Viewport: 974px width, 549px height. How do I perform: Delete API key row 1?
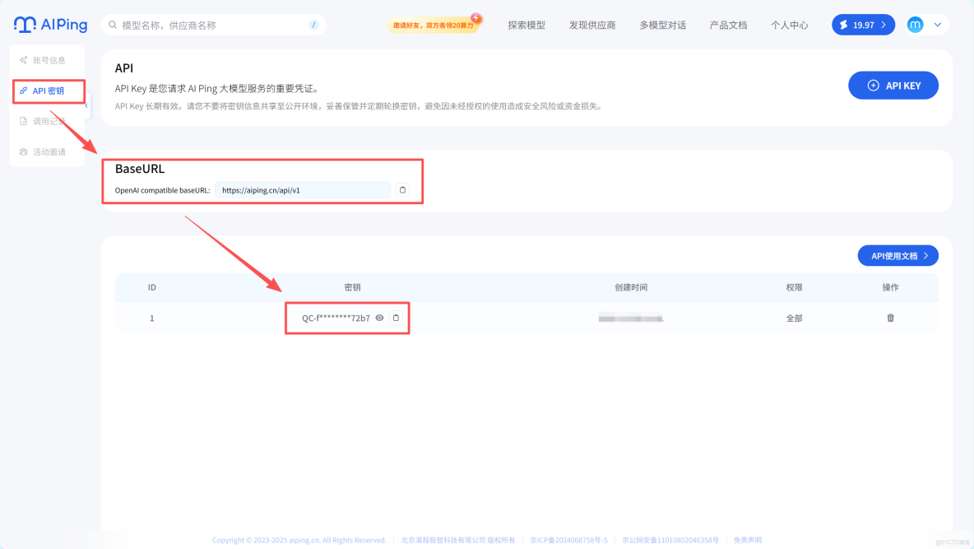click(x=890, y=317)
